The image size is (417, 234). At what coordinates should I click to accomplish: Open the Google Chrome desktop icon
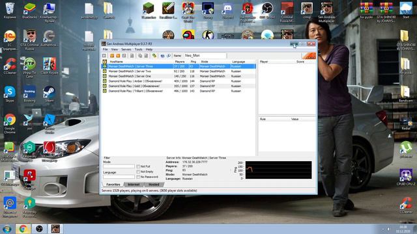10,123
